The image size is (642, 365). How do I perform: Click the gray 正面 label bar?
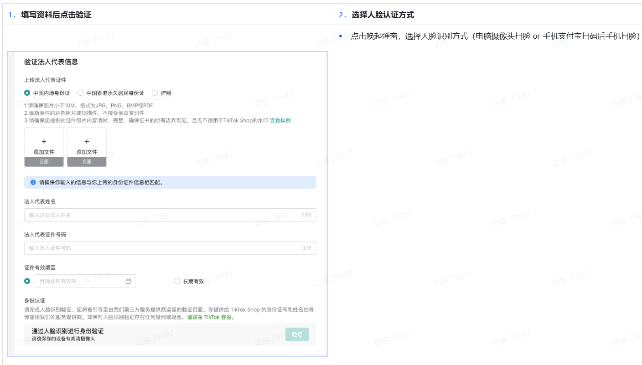[x=44, y=162]
